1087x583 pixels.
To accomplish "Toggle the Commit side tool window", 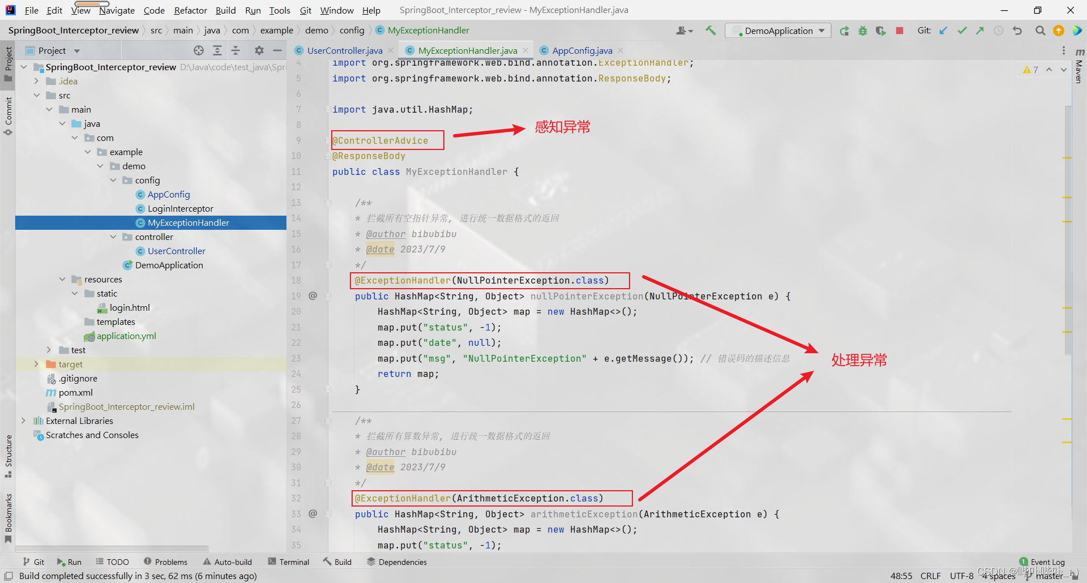I will click(8, 116).
